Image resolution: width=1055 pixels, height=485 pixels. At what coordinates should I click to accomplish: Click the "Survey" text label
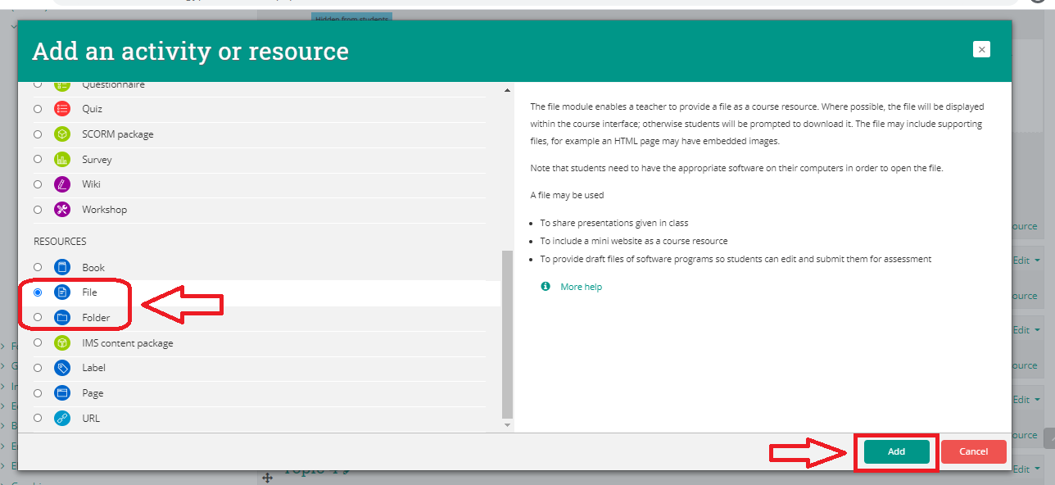pyautogui.click(x=97, y=160)
